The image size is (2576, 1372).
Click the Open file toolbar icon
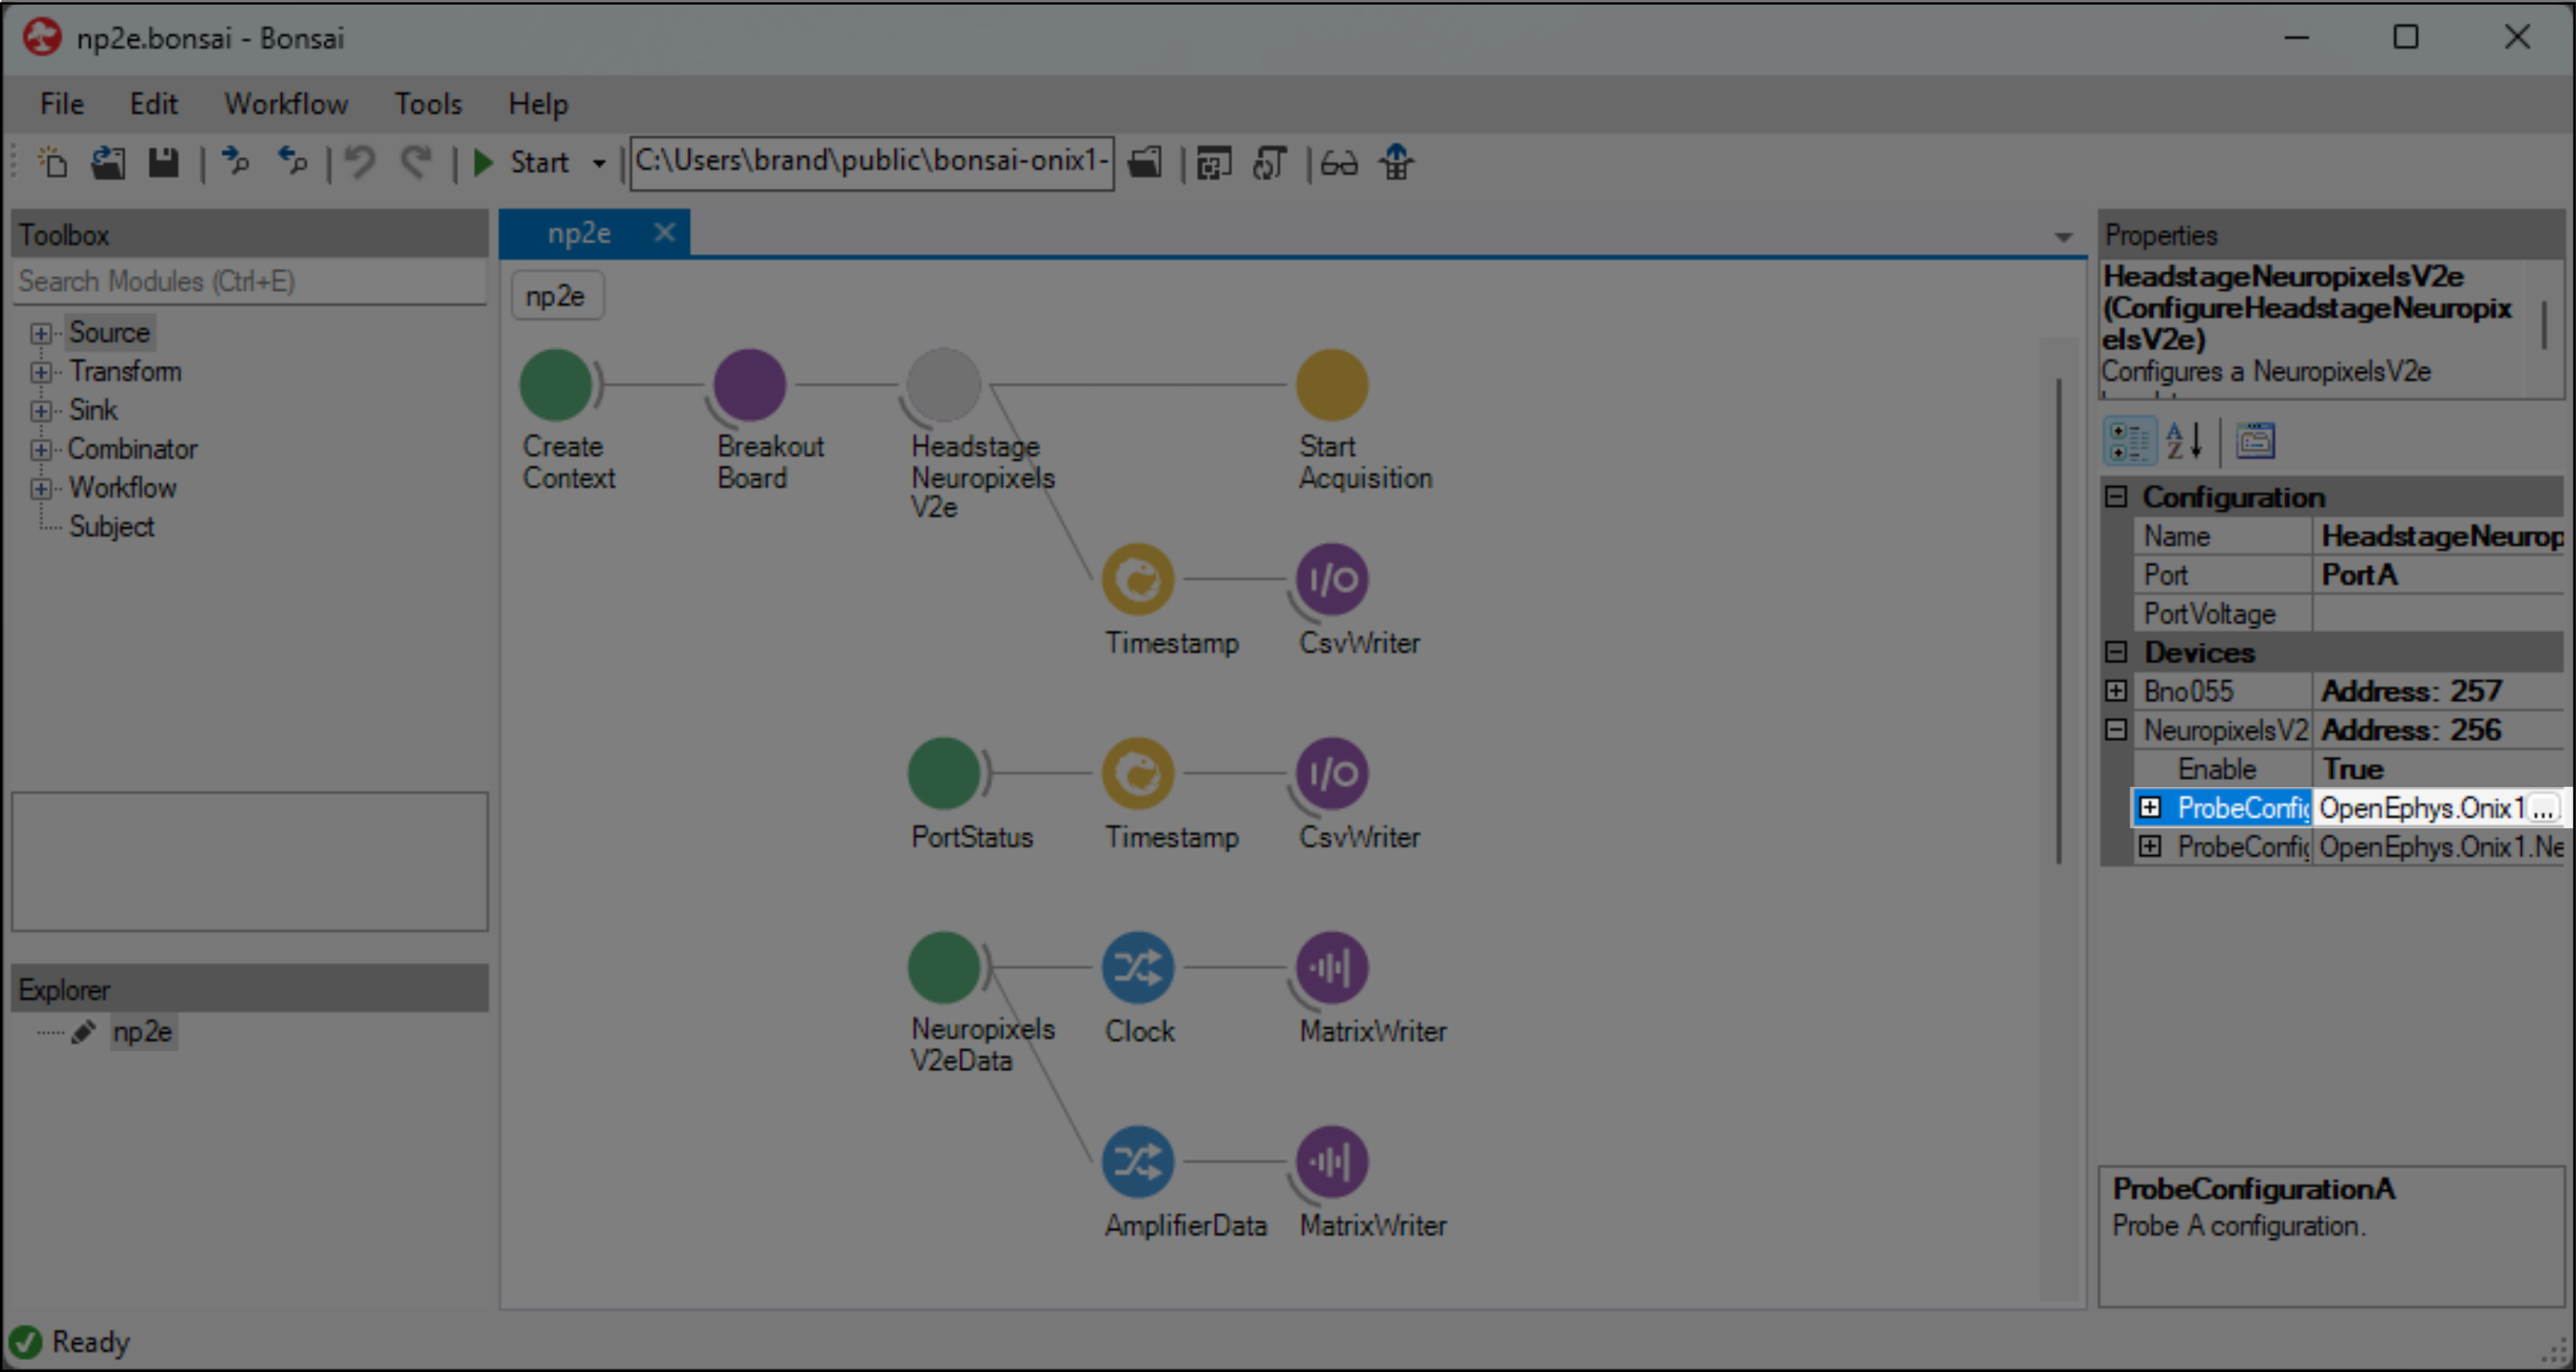(x=108, y=162)
